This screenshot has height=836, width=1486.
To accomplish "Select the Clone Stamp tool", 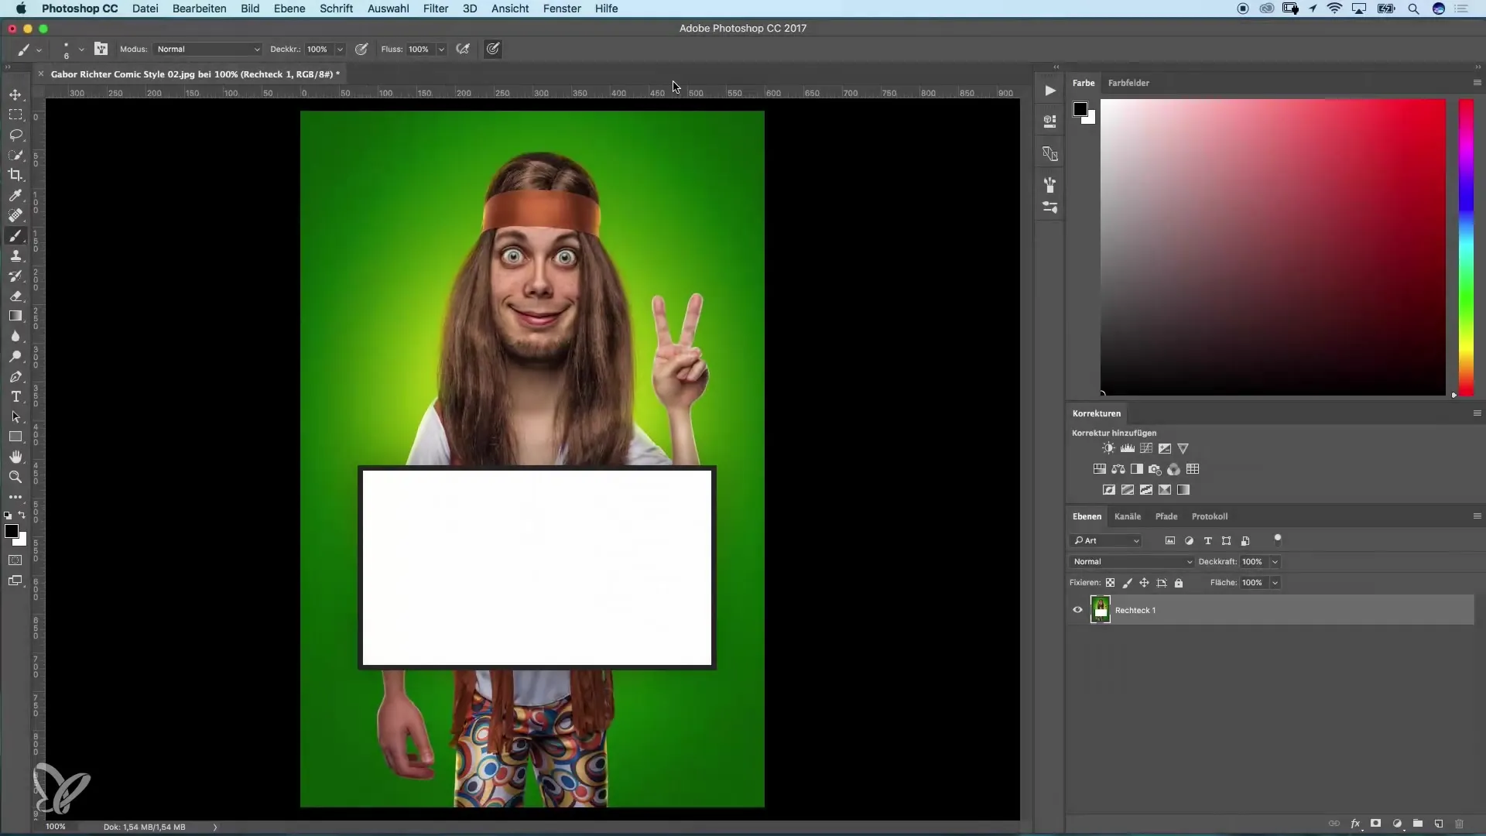I will (15, 255).
